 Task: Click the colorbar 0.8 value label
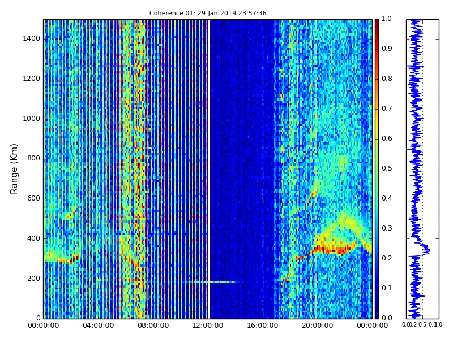(387, 79)
